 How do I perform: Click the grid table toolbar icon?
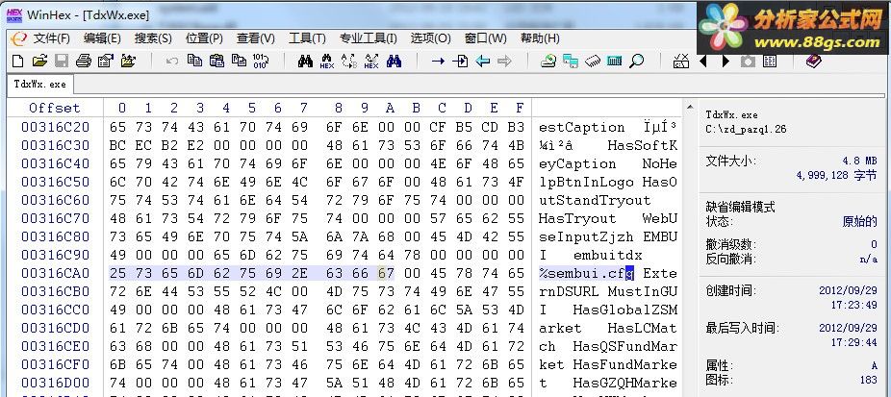pos(770,61)
